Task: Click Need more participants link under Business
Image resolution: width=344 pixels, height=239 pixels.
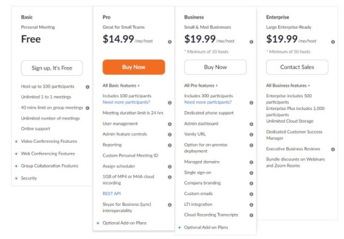Action: (x=208, y=102)
